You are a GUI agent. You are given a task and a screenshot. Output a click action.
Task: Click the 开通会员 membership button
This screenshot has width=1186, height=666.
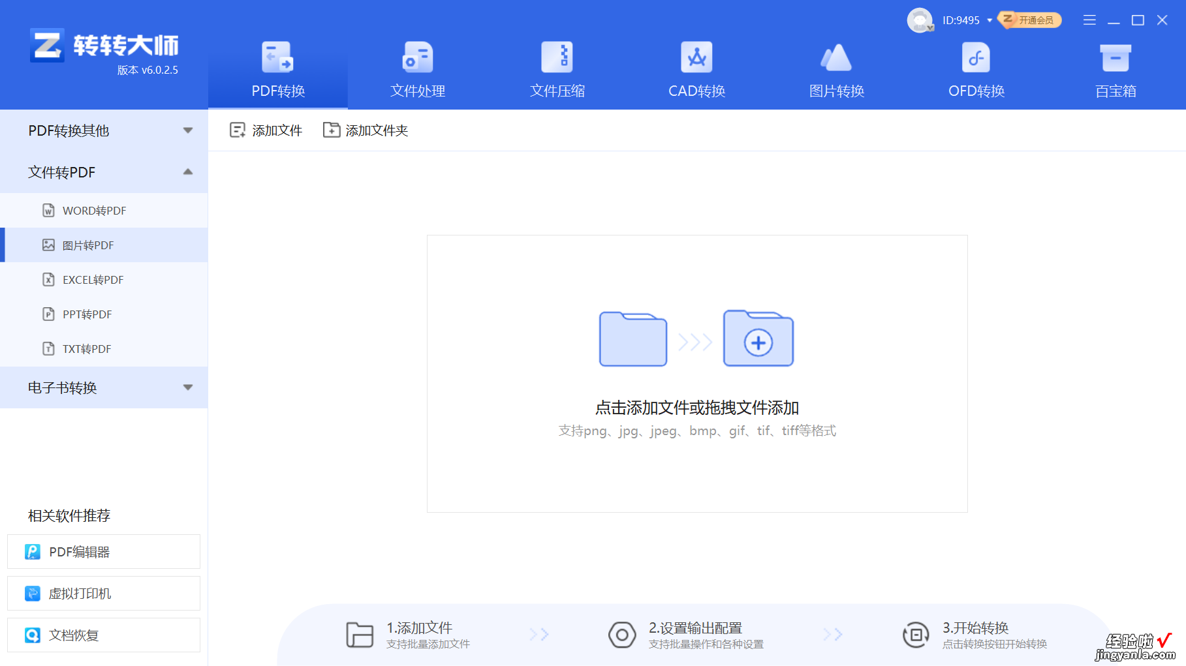[x=1030, y=20]
